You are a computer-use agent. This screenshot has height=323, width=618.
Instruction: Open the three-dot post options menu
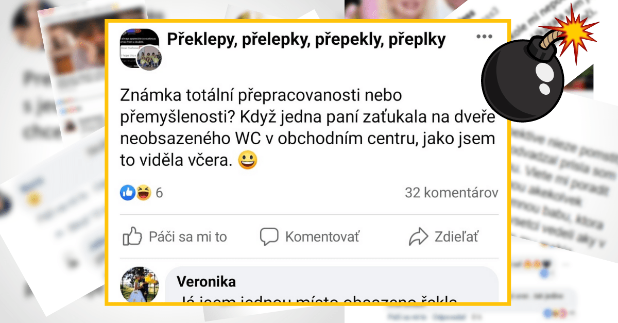[x=483, y=36]
